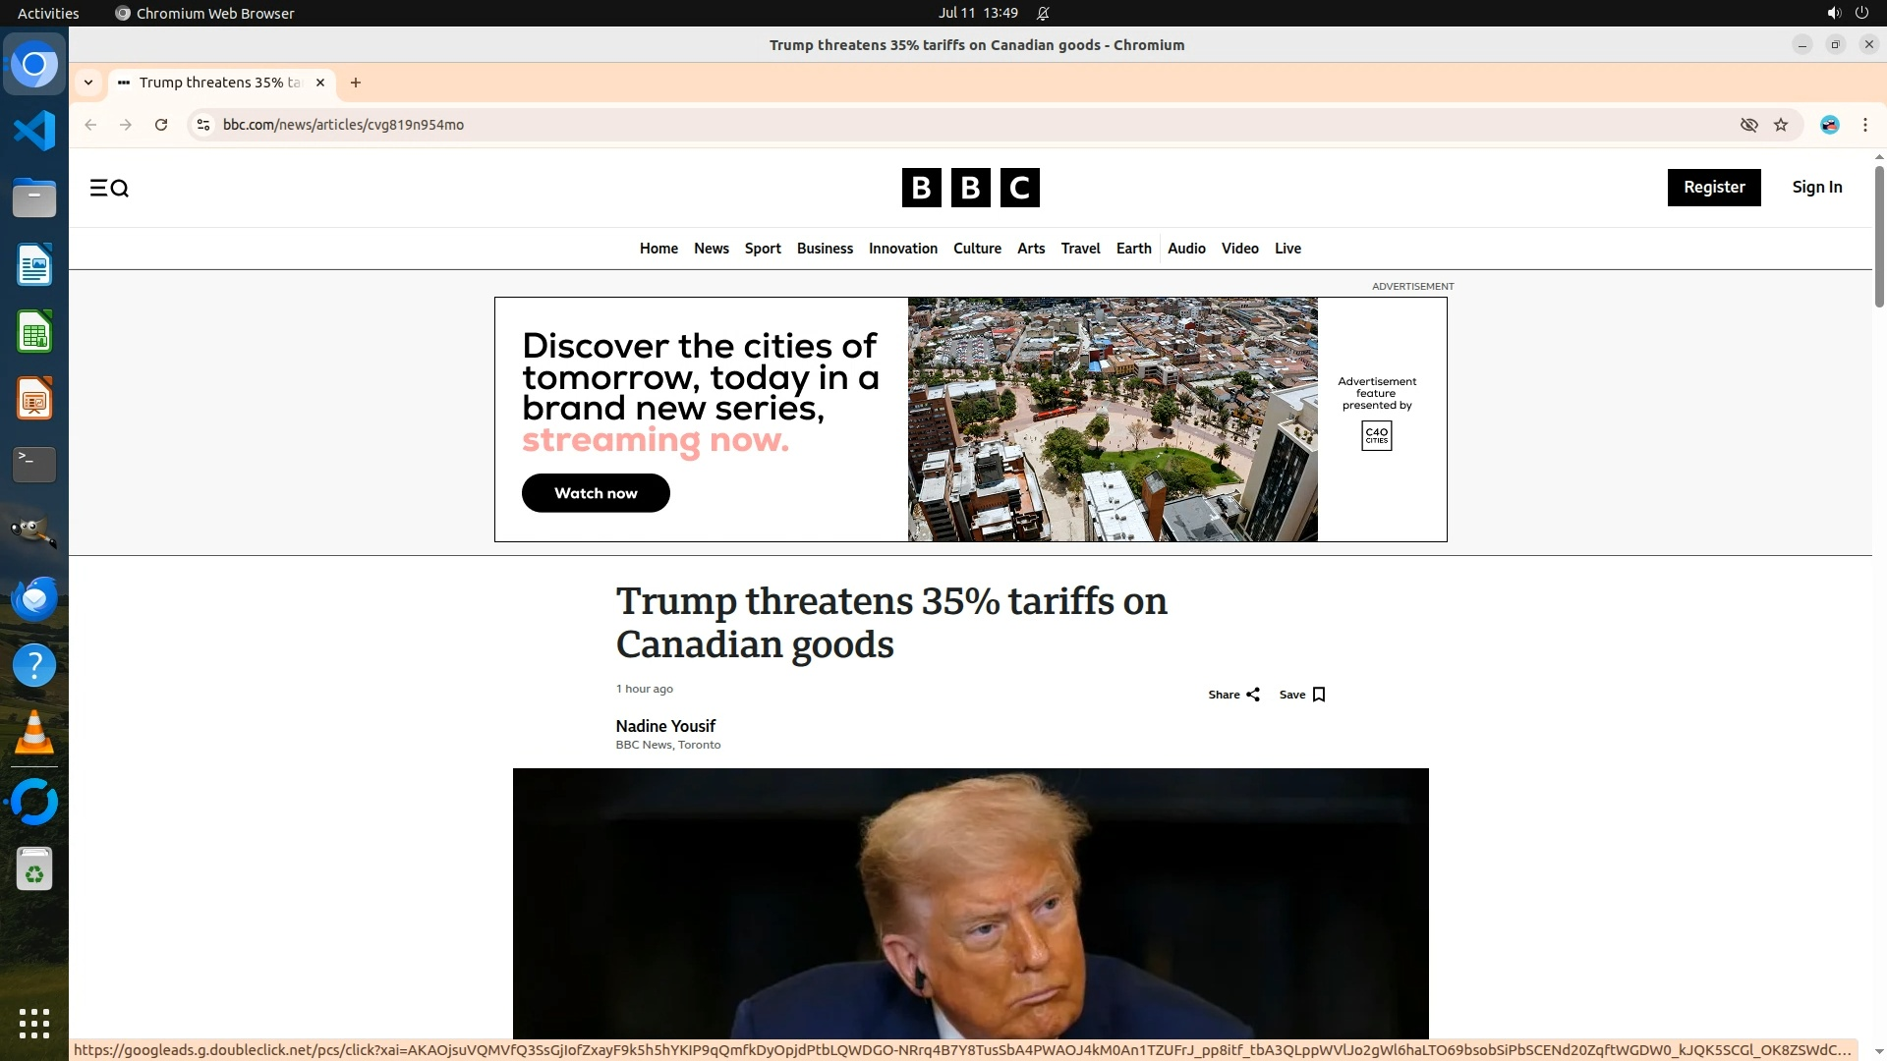The height and width of the screenshot is (1061, 1887).
Task: Open the Chromium three-dot menu
Action: 1864,125
